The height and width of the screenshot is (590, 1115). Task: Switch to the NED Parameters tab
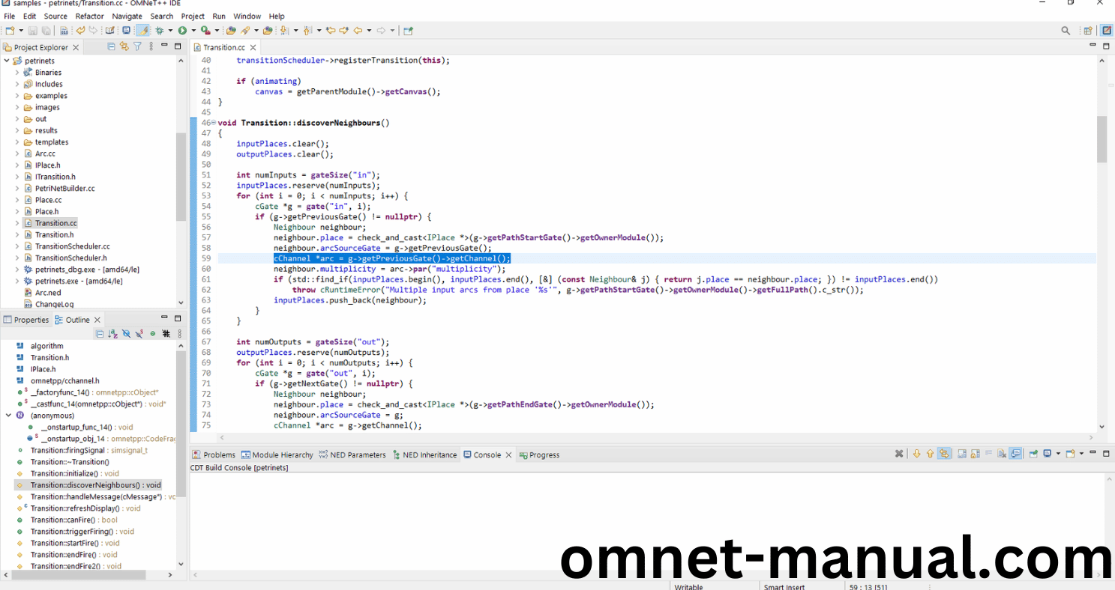352,454
